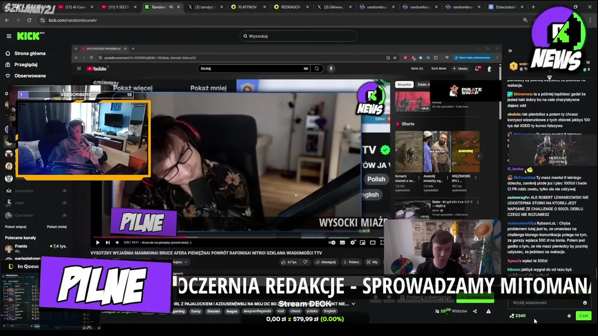Send message with Czat button

584,316
